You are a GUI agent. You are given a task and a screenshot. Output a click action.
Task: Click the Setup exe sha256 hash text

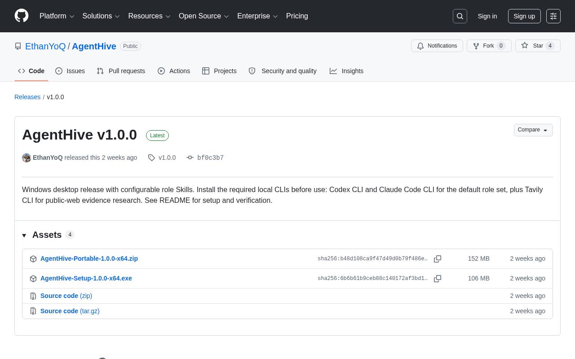372,279
